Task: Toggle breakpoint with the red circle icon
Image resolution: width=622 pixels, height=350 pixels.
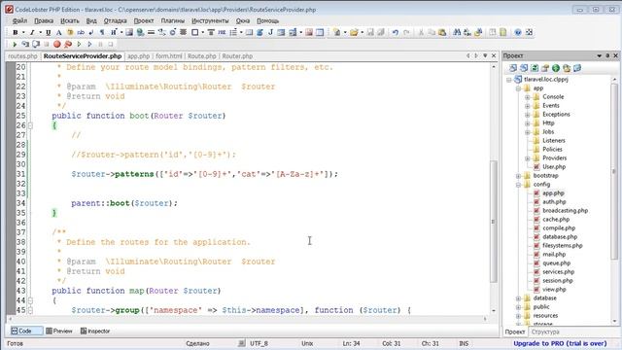Action: coord(57,44)
